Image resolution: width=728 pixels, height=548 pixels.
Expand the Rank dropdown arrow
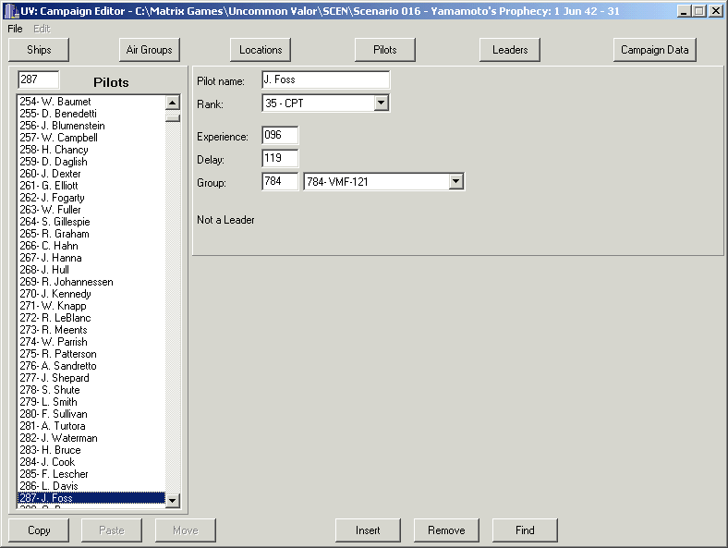tap(382, 104)
